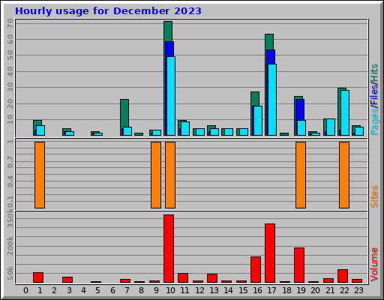This screenshot has height=300, width=384.
Task: Click the "Volume" legend label
Action: pos(374,265)
